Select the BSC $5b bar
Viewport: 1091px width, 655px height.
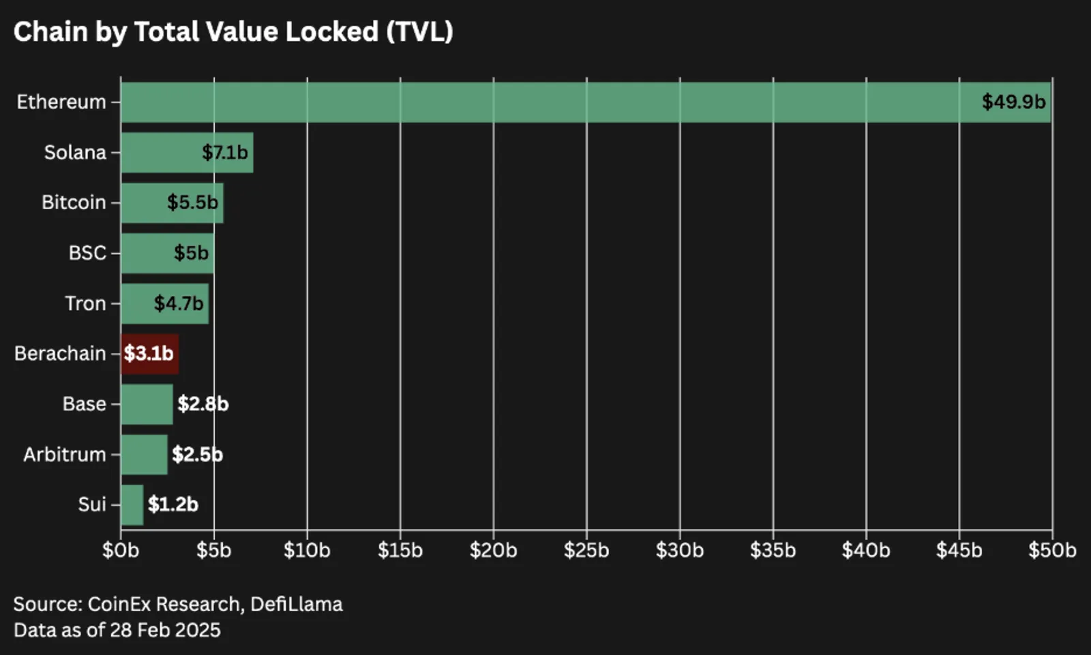tap(167, 254)
